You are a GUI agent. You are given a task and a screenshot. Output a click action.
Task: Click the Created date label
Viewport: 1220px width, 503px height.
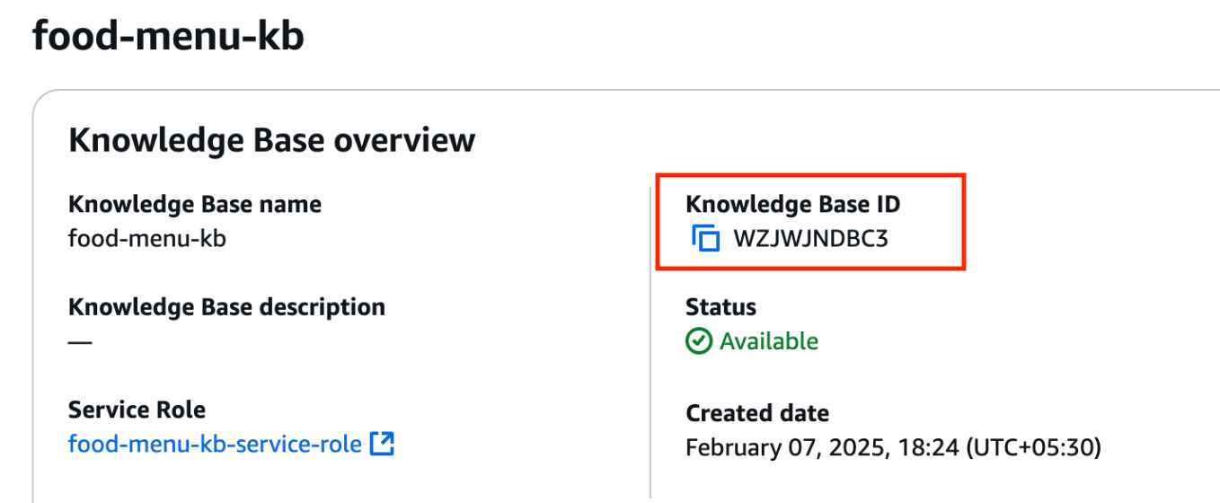[x=756, y=413]
